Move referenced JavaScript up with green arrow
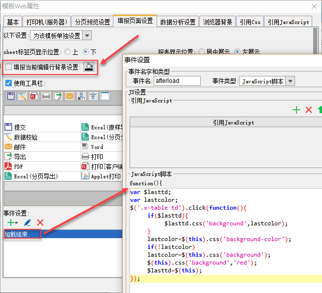Viewport: 322px width, 293px height. pos(320,110)
